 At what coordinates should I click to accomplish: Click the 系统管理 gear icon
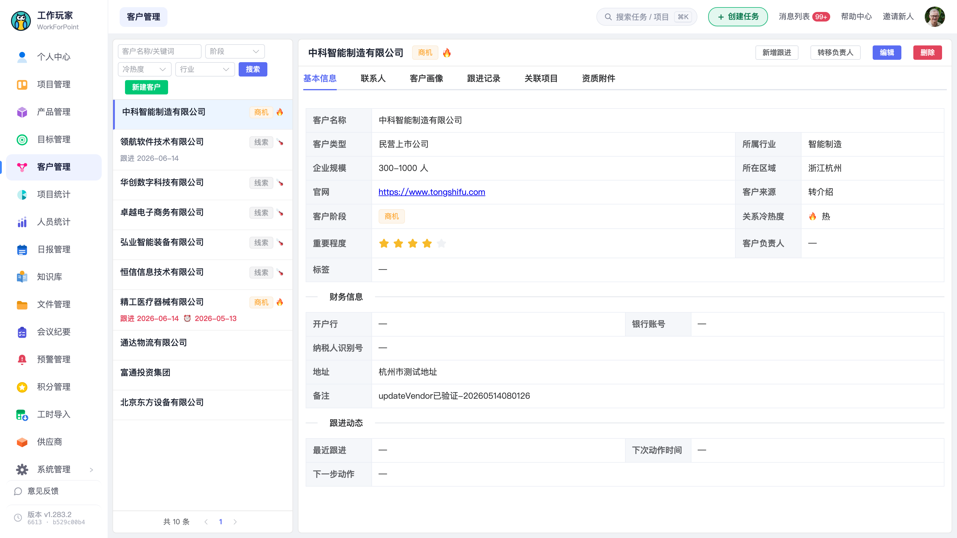tap(22, 469)
